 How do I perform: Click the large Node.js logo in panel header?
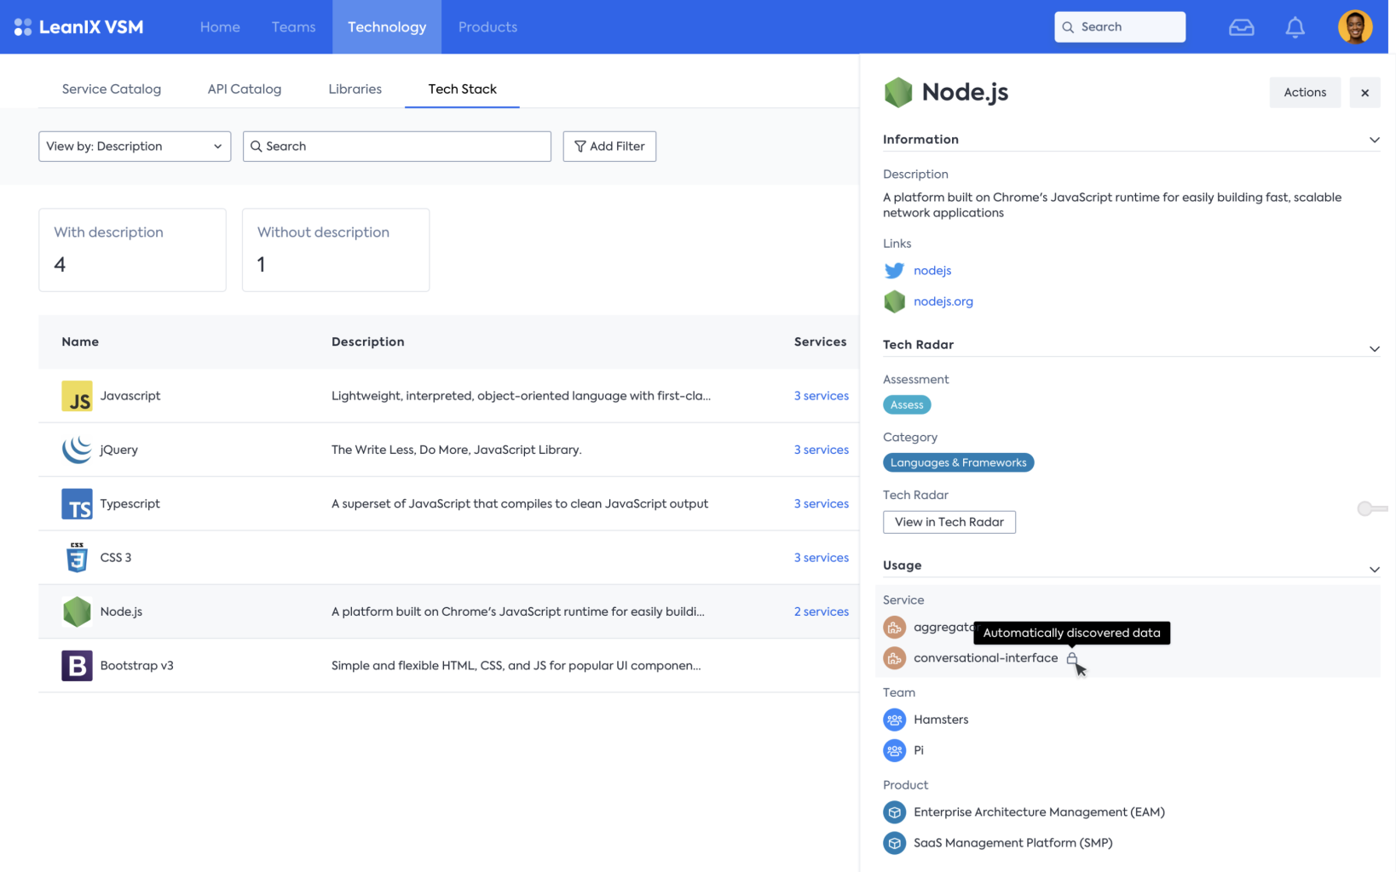[x=897, y=92]
